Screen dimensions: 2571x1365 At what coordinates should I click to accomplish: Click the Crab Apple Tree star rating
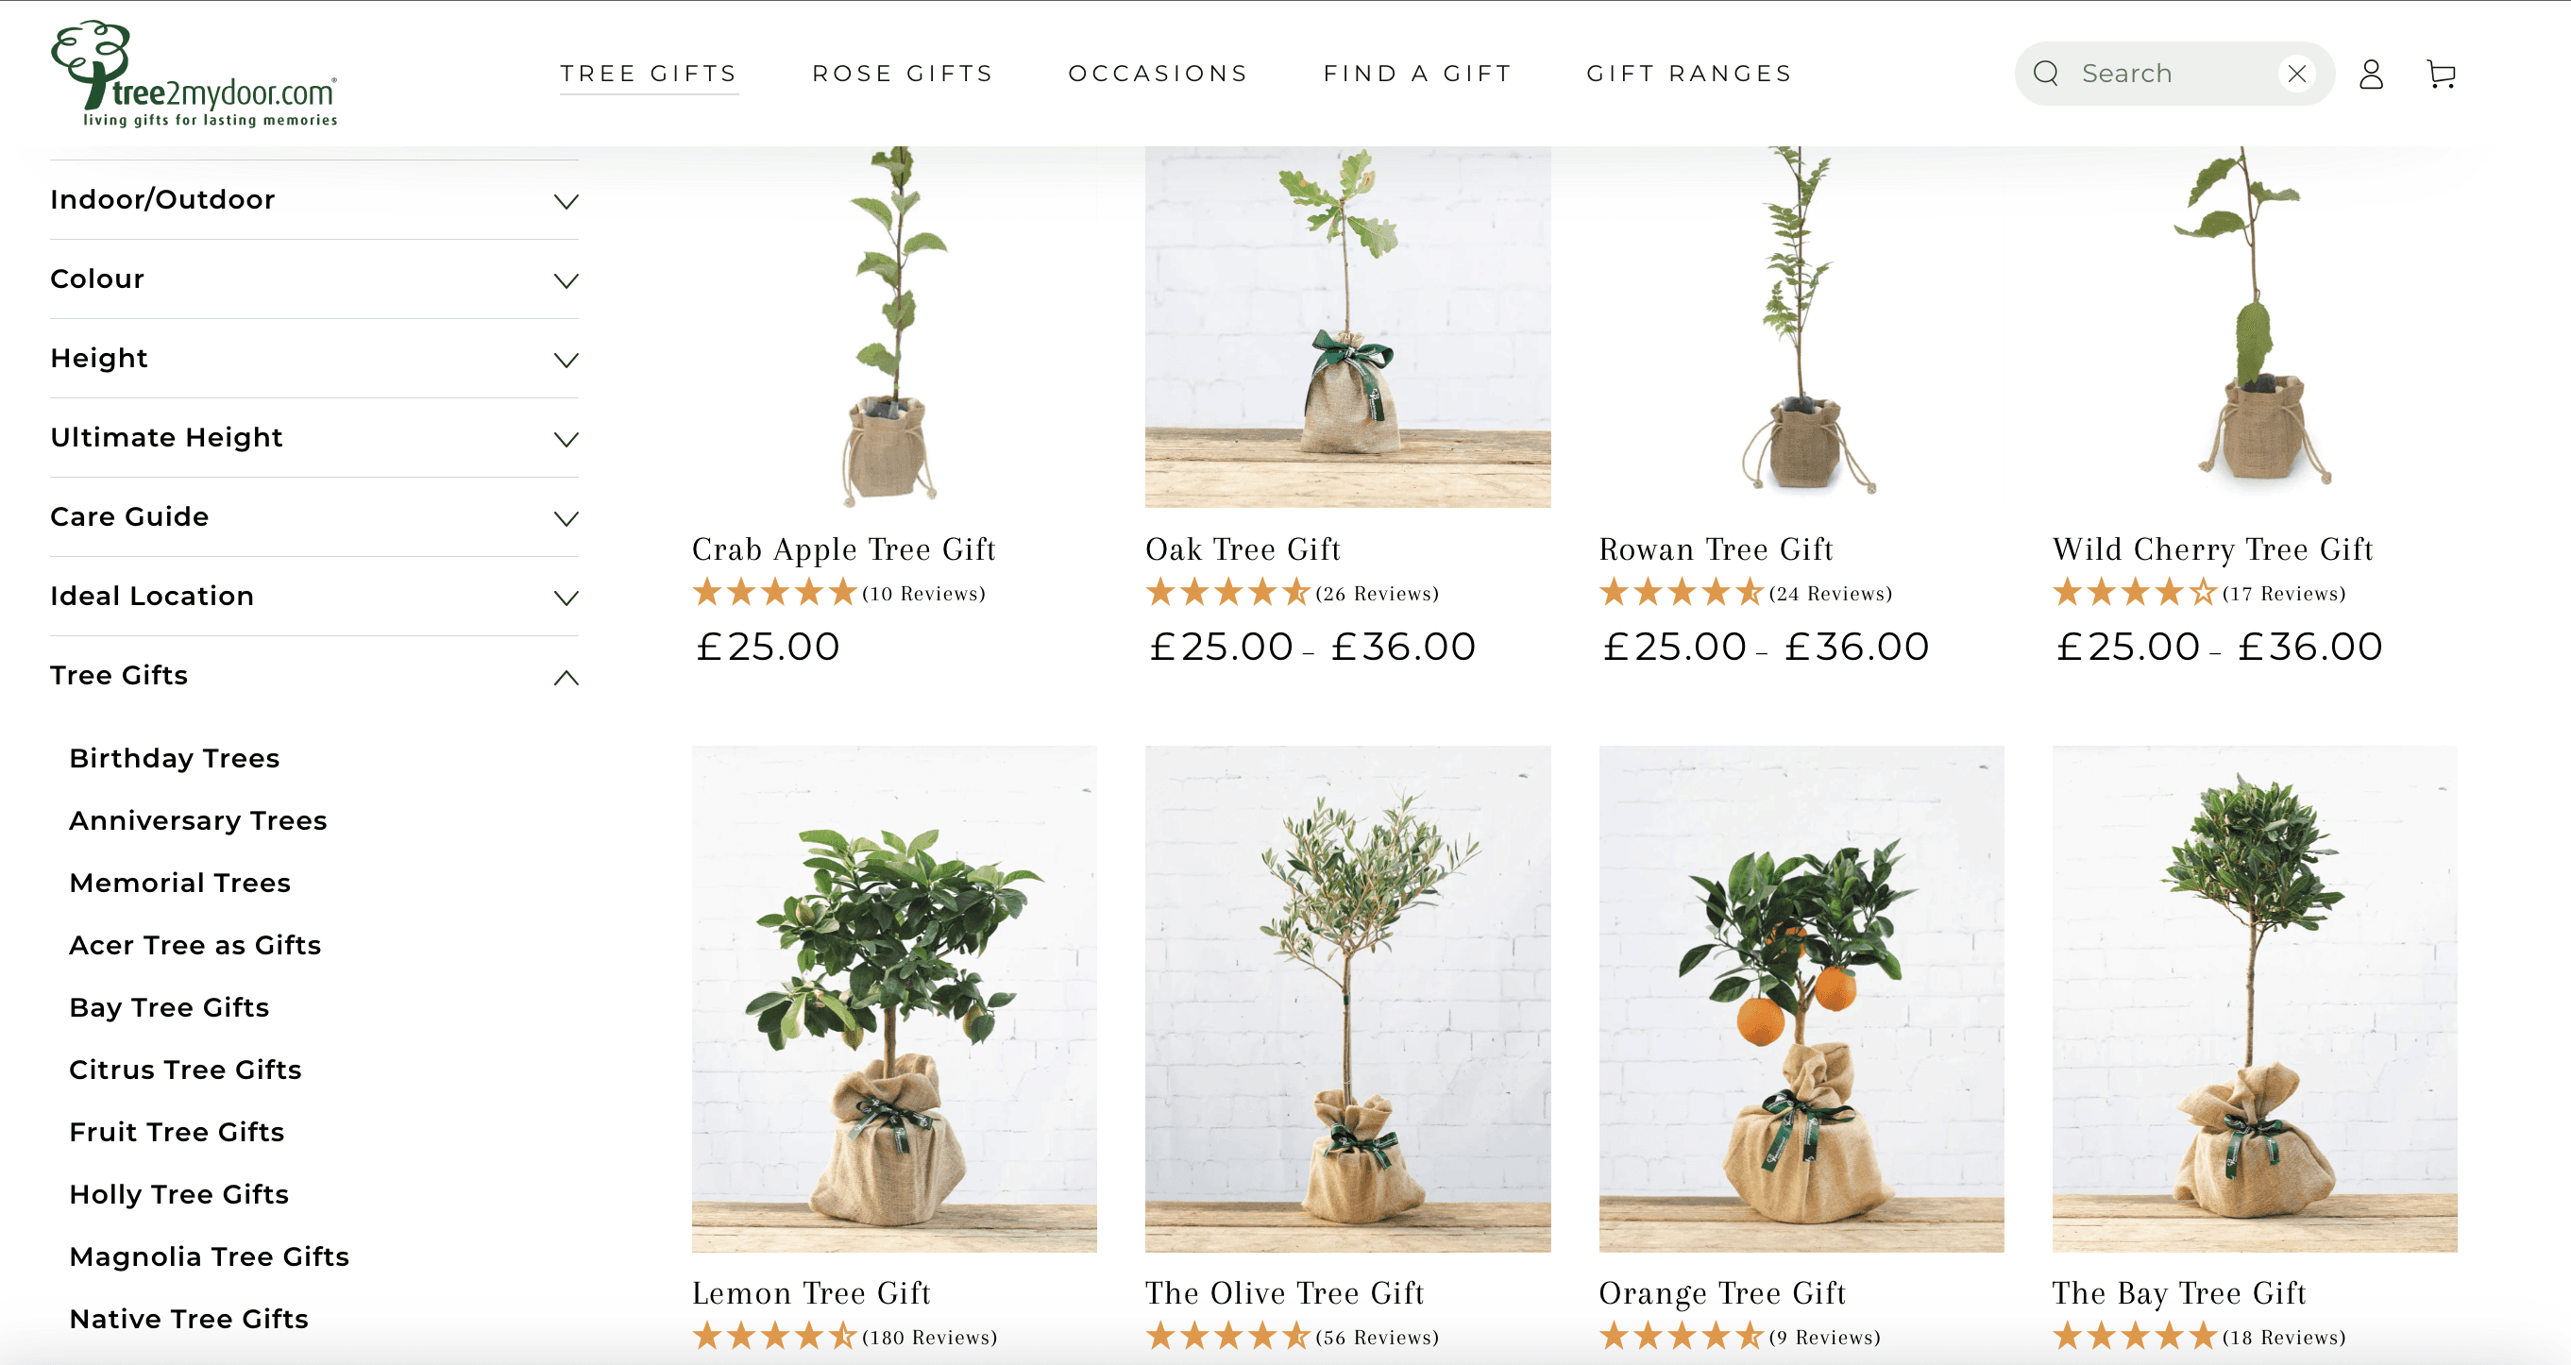coord(774,593)
